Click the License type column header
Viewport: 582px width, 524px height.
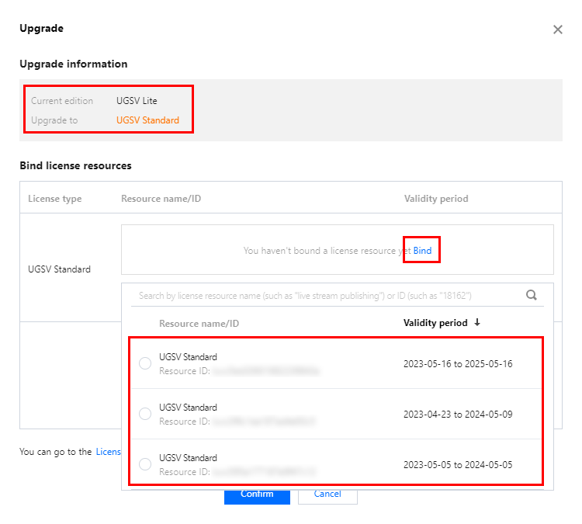click(54, 199)
